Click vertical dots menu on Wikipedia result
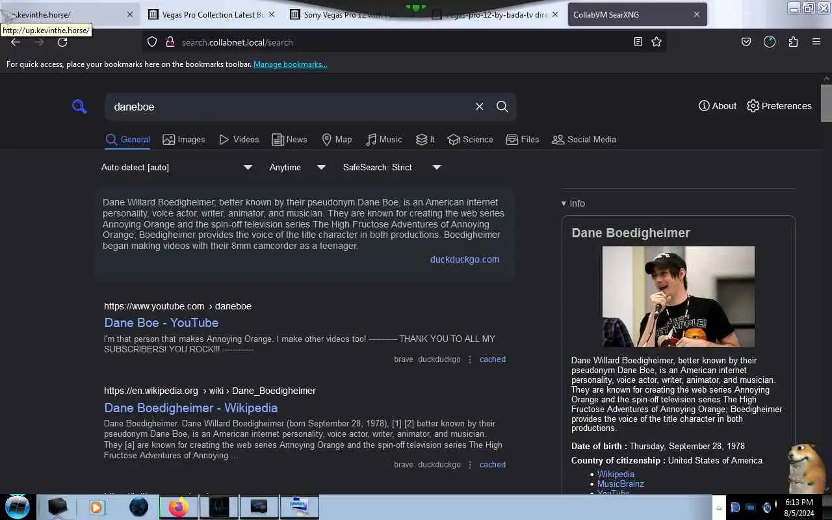 470,465
